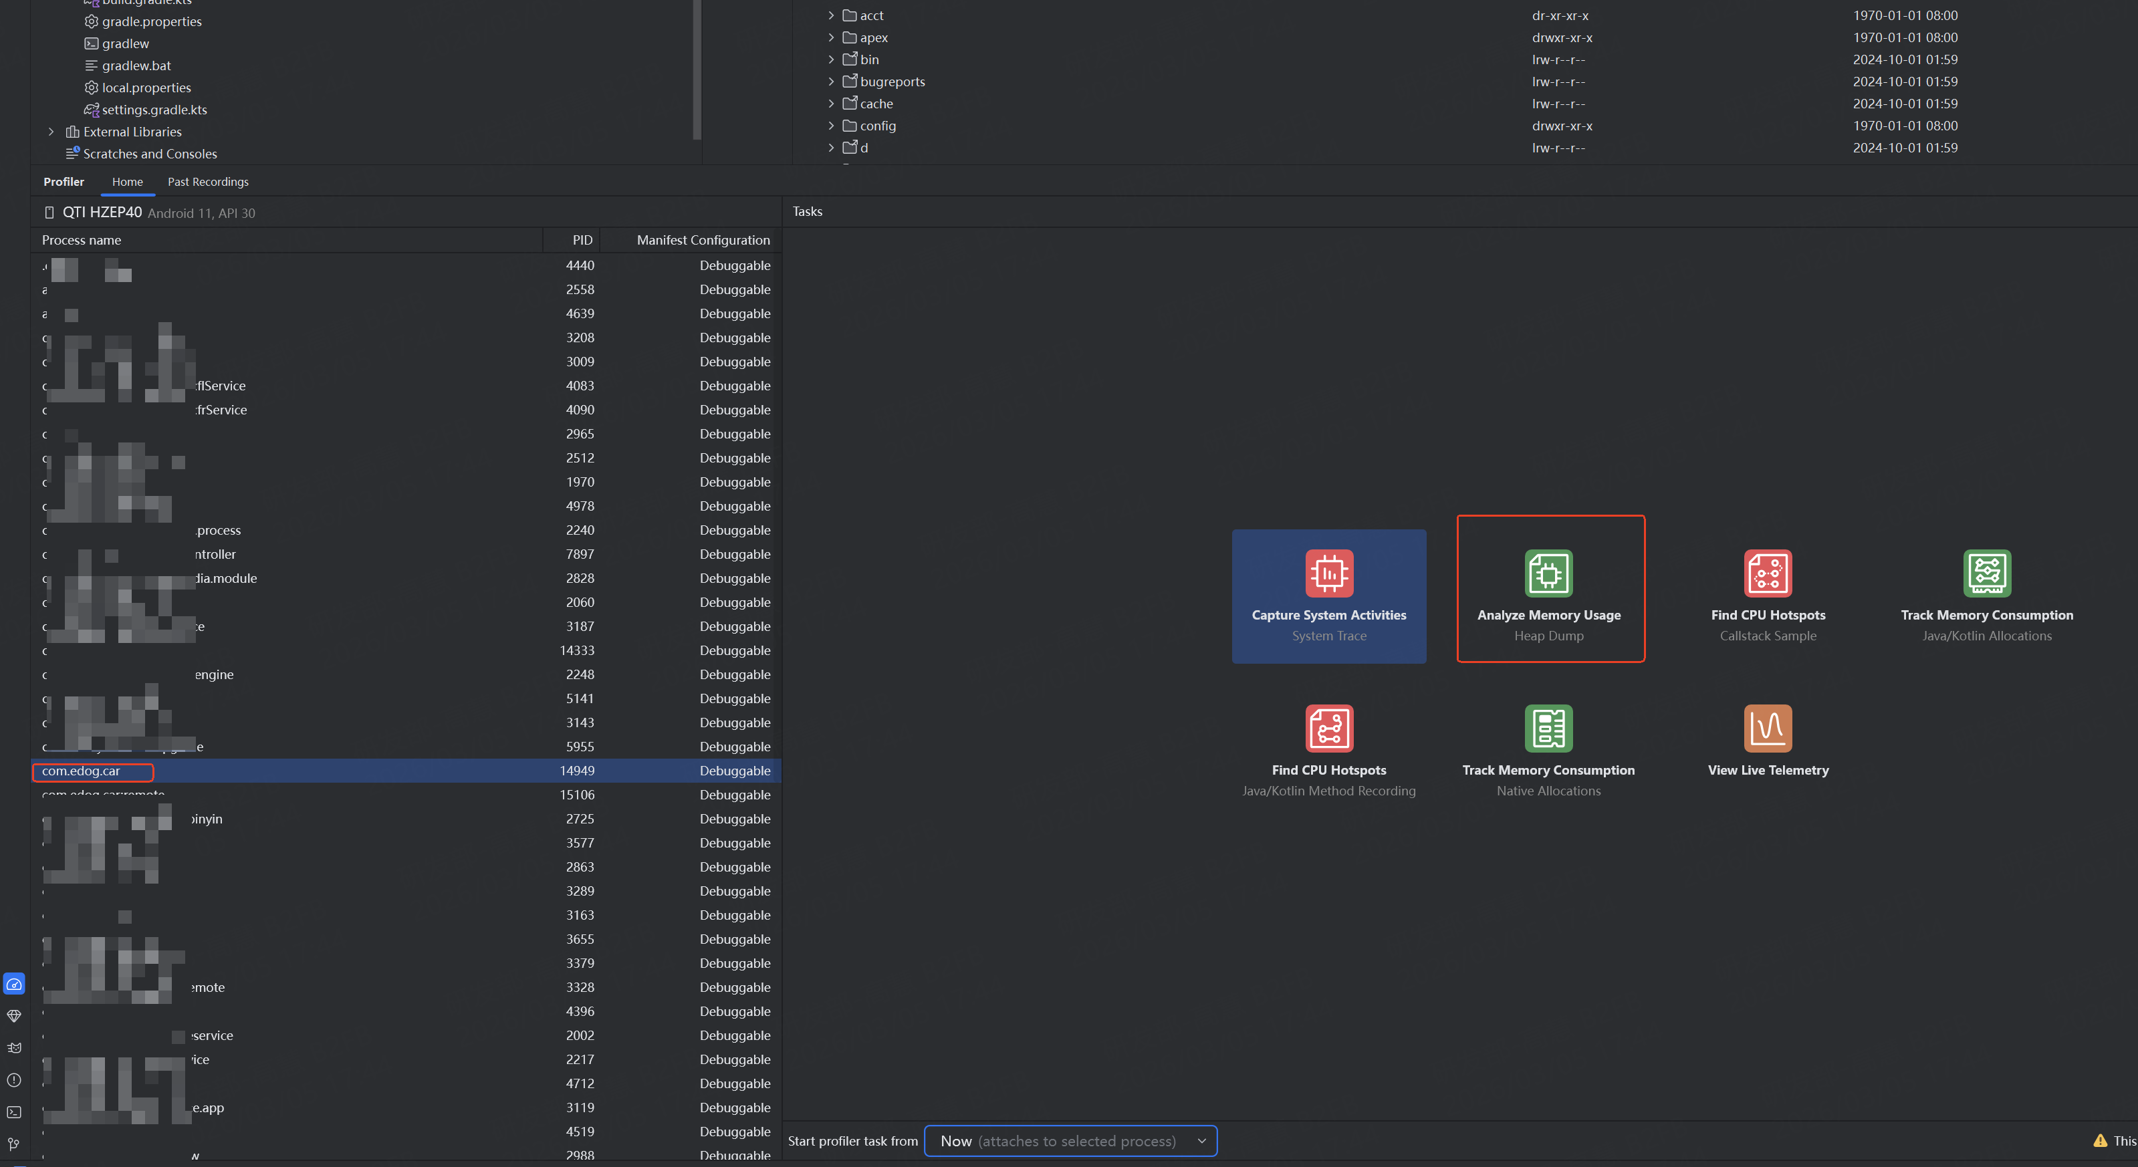
Task: Select the process with PID 2725
Action: 406,818
